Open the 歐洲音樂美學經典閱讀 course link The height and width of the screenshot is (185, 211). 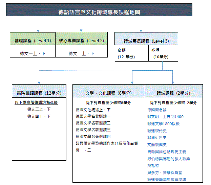(x=167, y=180)
